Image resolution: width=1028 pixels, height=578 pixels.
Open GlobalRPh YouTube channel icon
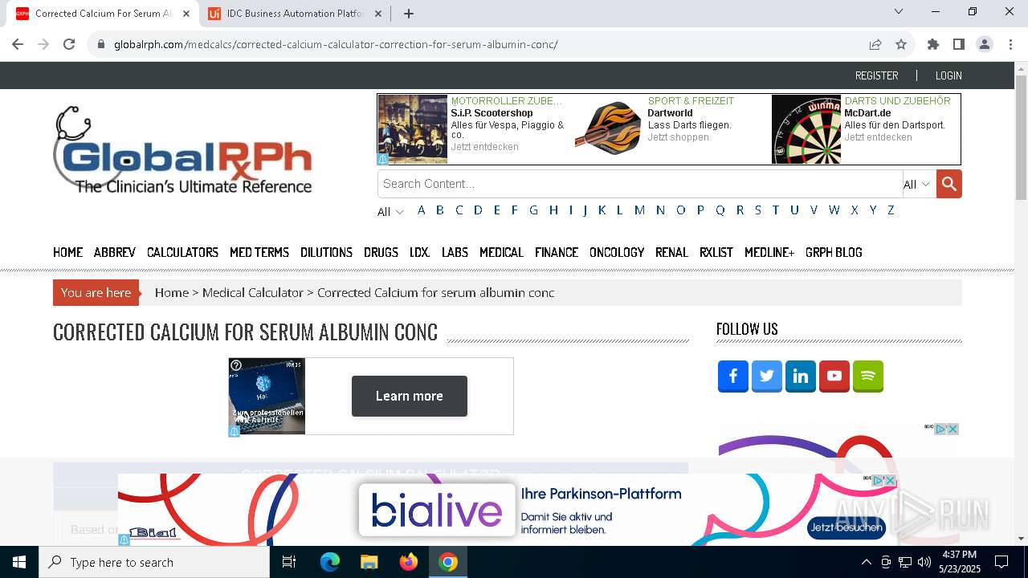(834, 376)
